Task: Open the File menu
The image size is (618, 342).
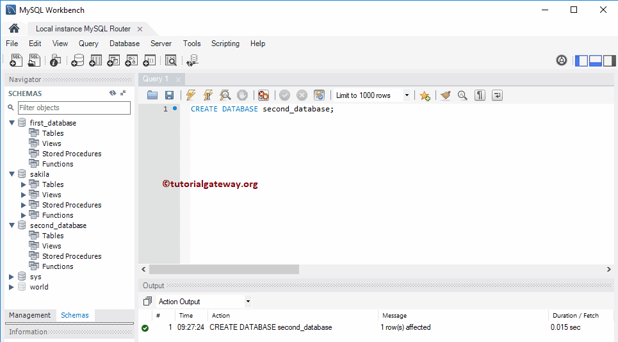Action: tap(12, 44)
